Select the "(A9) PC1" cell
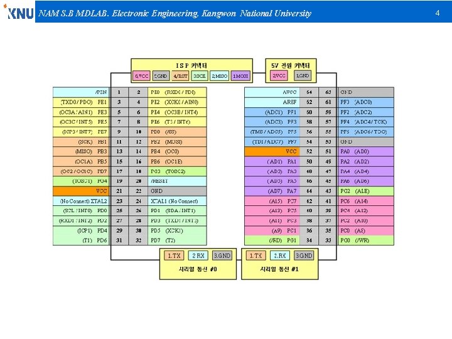The width and height of the screenshot is (452, 339). (x=272, y=230)
